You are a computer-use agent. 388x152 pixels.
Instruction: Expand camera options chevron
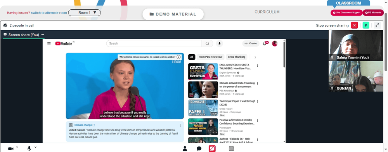(x=17, y=147)
